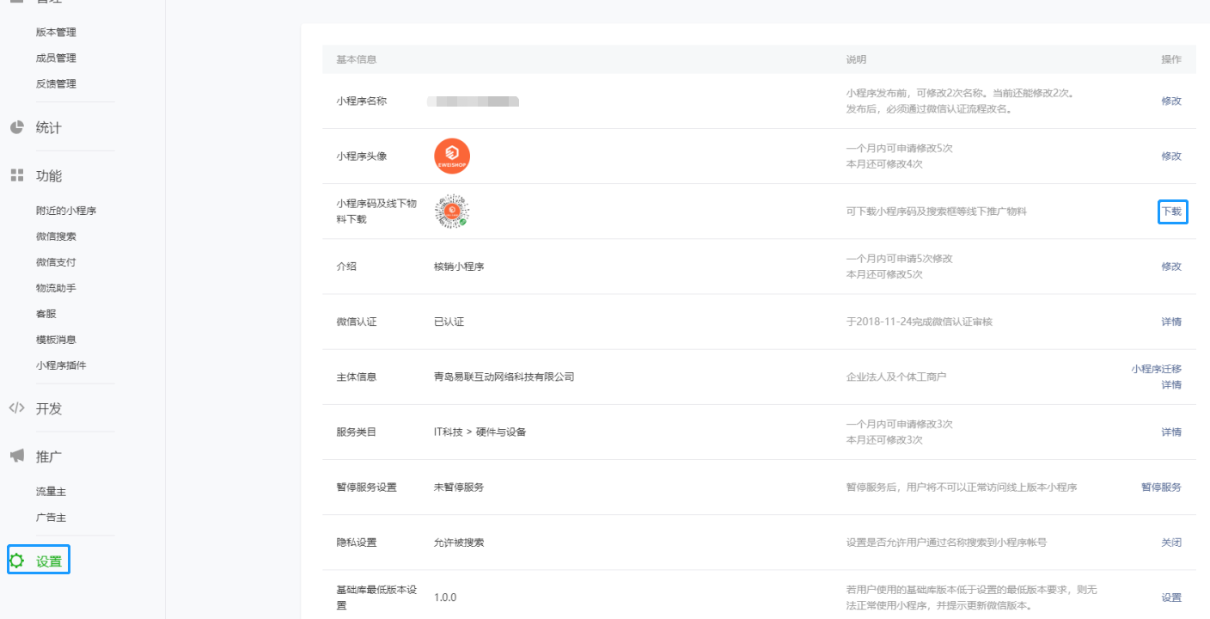Screen dimensions: 1210x619
Task: Click 小程序迁移 link
Action: (1156, 369)
